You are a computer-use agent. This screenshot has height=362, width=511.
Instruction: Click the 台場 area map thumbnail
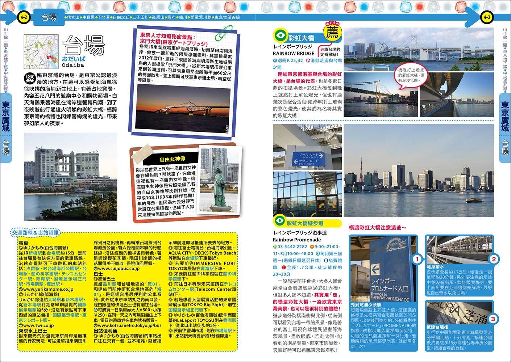[x=41, y=51]
